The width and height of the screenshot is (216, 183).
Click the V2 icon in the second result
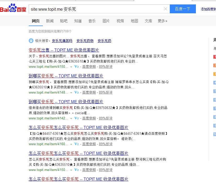(77, 93)
